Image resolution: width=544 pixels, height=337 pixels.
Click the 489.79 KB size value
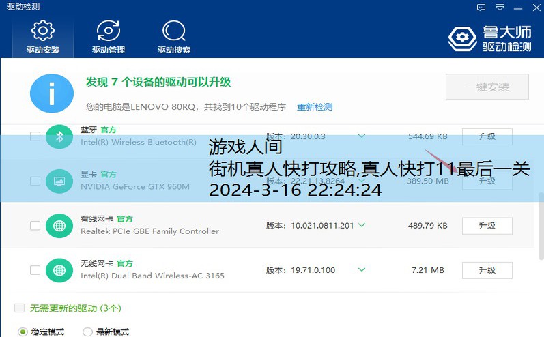point(428,226)
